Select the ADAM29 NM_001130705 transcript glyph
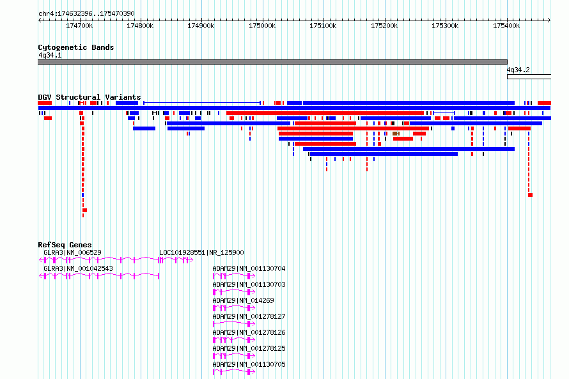Screen dimensions: 569x379 pyautogui.click(x=234, y=372)
